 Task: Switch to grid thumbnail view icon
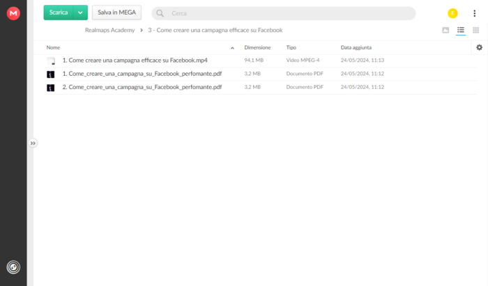[x=476, y=30]
